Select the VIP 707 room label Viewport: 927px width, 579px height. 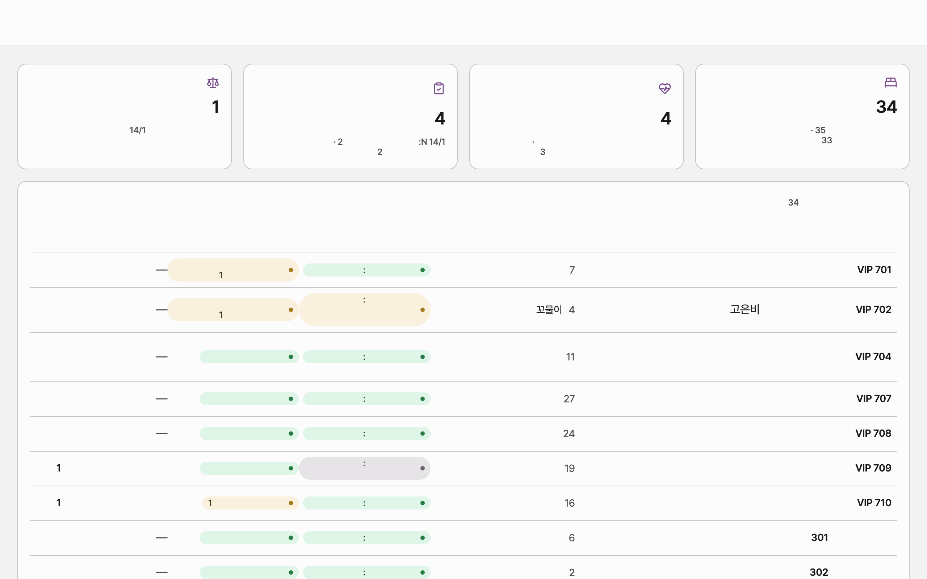(873, 399)
